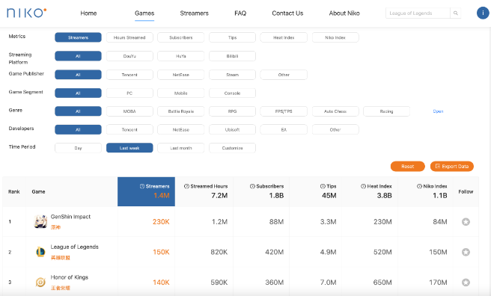The image size is (491, 296).
Task: Open the blue info profile icon
Action: click(x=483, y=13)
